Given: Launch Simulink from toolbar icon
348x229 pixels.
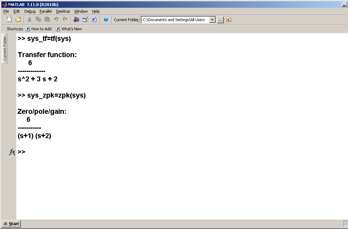Looking at the screenshot, I should (x=76, y=19).
